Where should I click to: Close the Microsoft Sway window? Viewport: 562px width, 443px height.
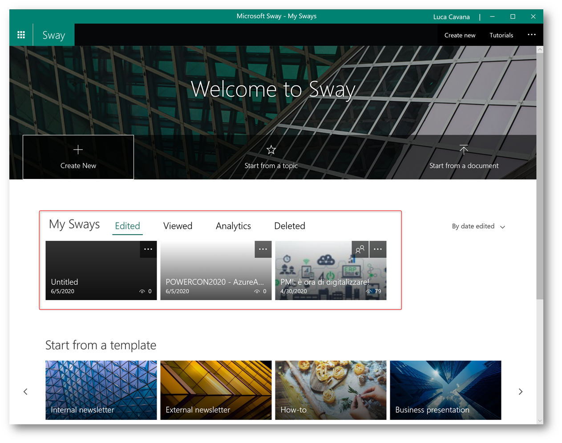pyautogui.click(x=533, y=16)
